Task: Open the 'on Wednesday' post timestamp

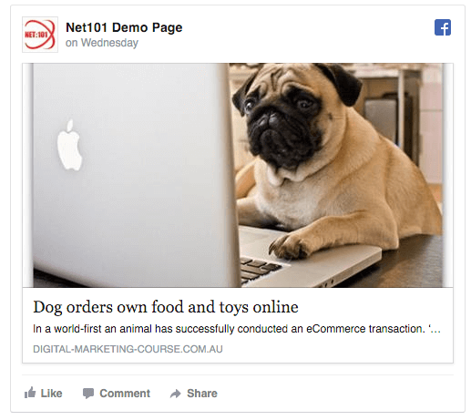Action: [102, 43]
